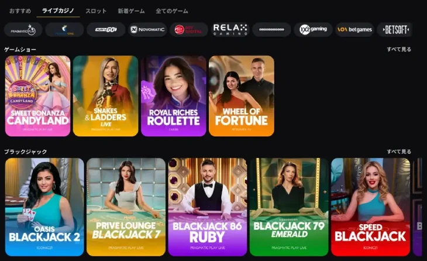Play the Wheel of Fortune game
The image size is (427, 261).
point(242,96)
